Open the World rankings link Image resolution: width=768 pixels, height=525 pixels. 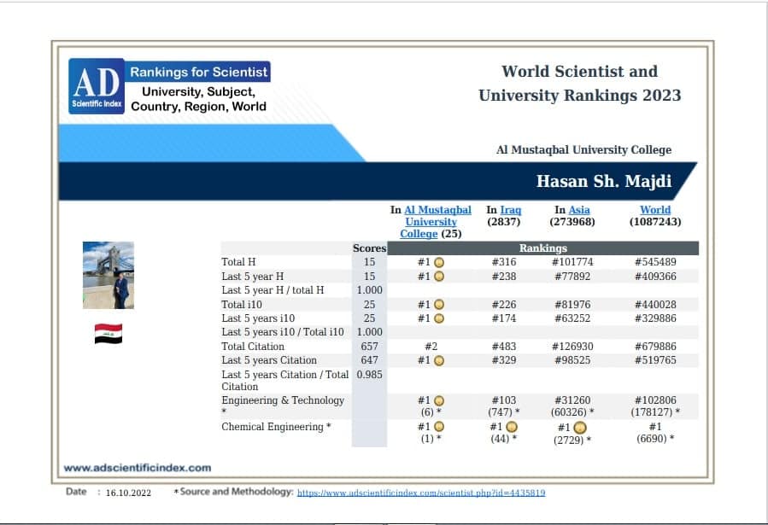pos(655,210)
